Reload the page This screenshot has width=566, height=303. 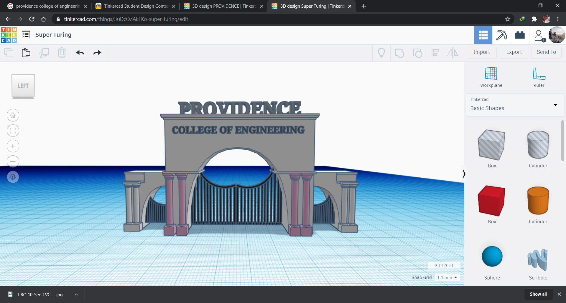pyautogui.click(x=32, y=19)
